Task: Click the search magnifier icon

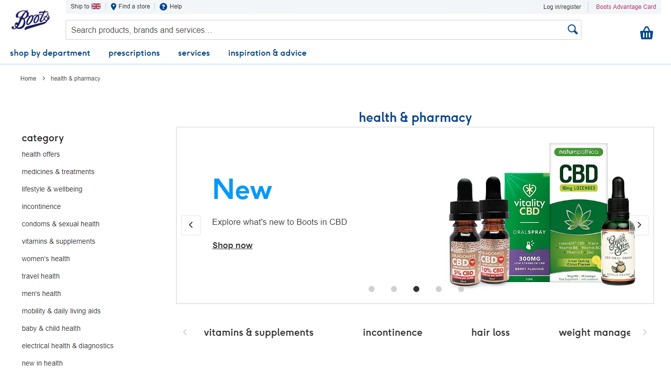Action: (x=573, y=29)
